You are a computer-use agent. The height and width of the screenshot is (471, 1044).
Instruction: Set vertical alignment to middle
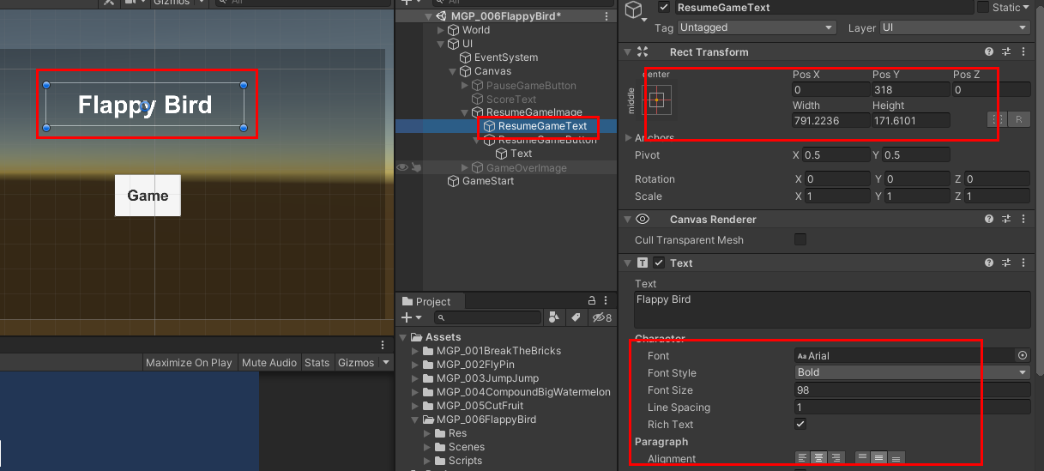pyautogui.click(x=879, y=458)
